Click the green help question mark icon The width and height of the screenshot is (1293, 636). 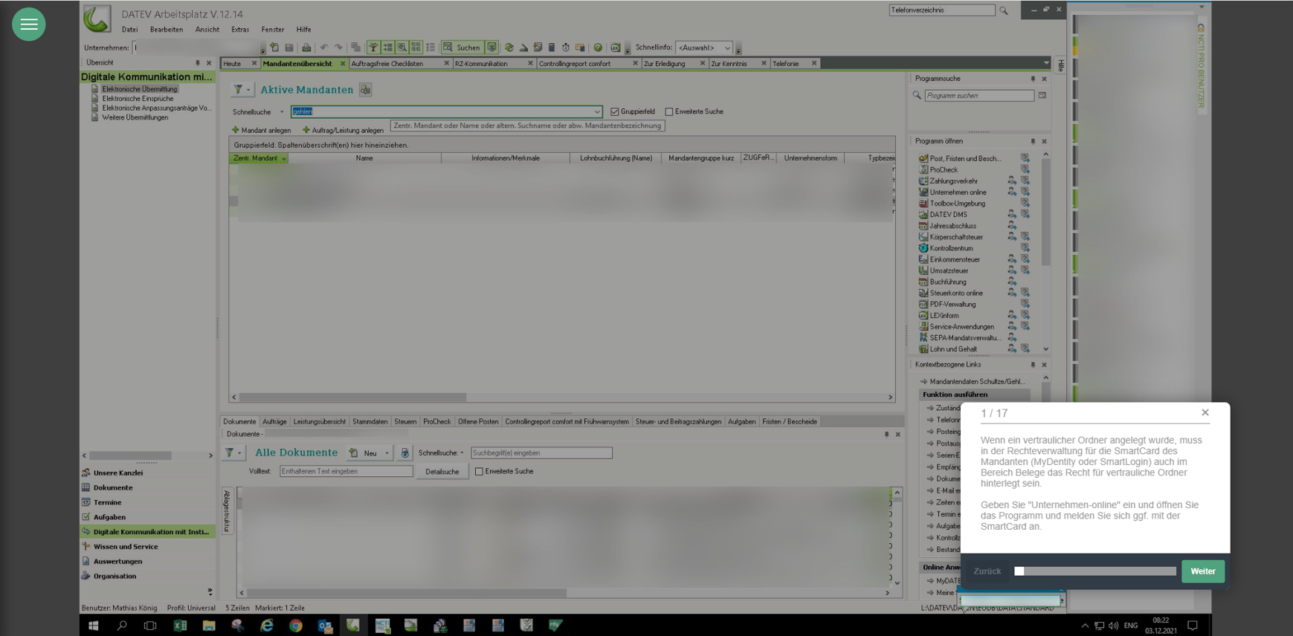click(598, 48)
